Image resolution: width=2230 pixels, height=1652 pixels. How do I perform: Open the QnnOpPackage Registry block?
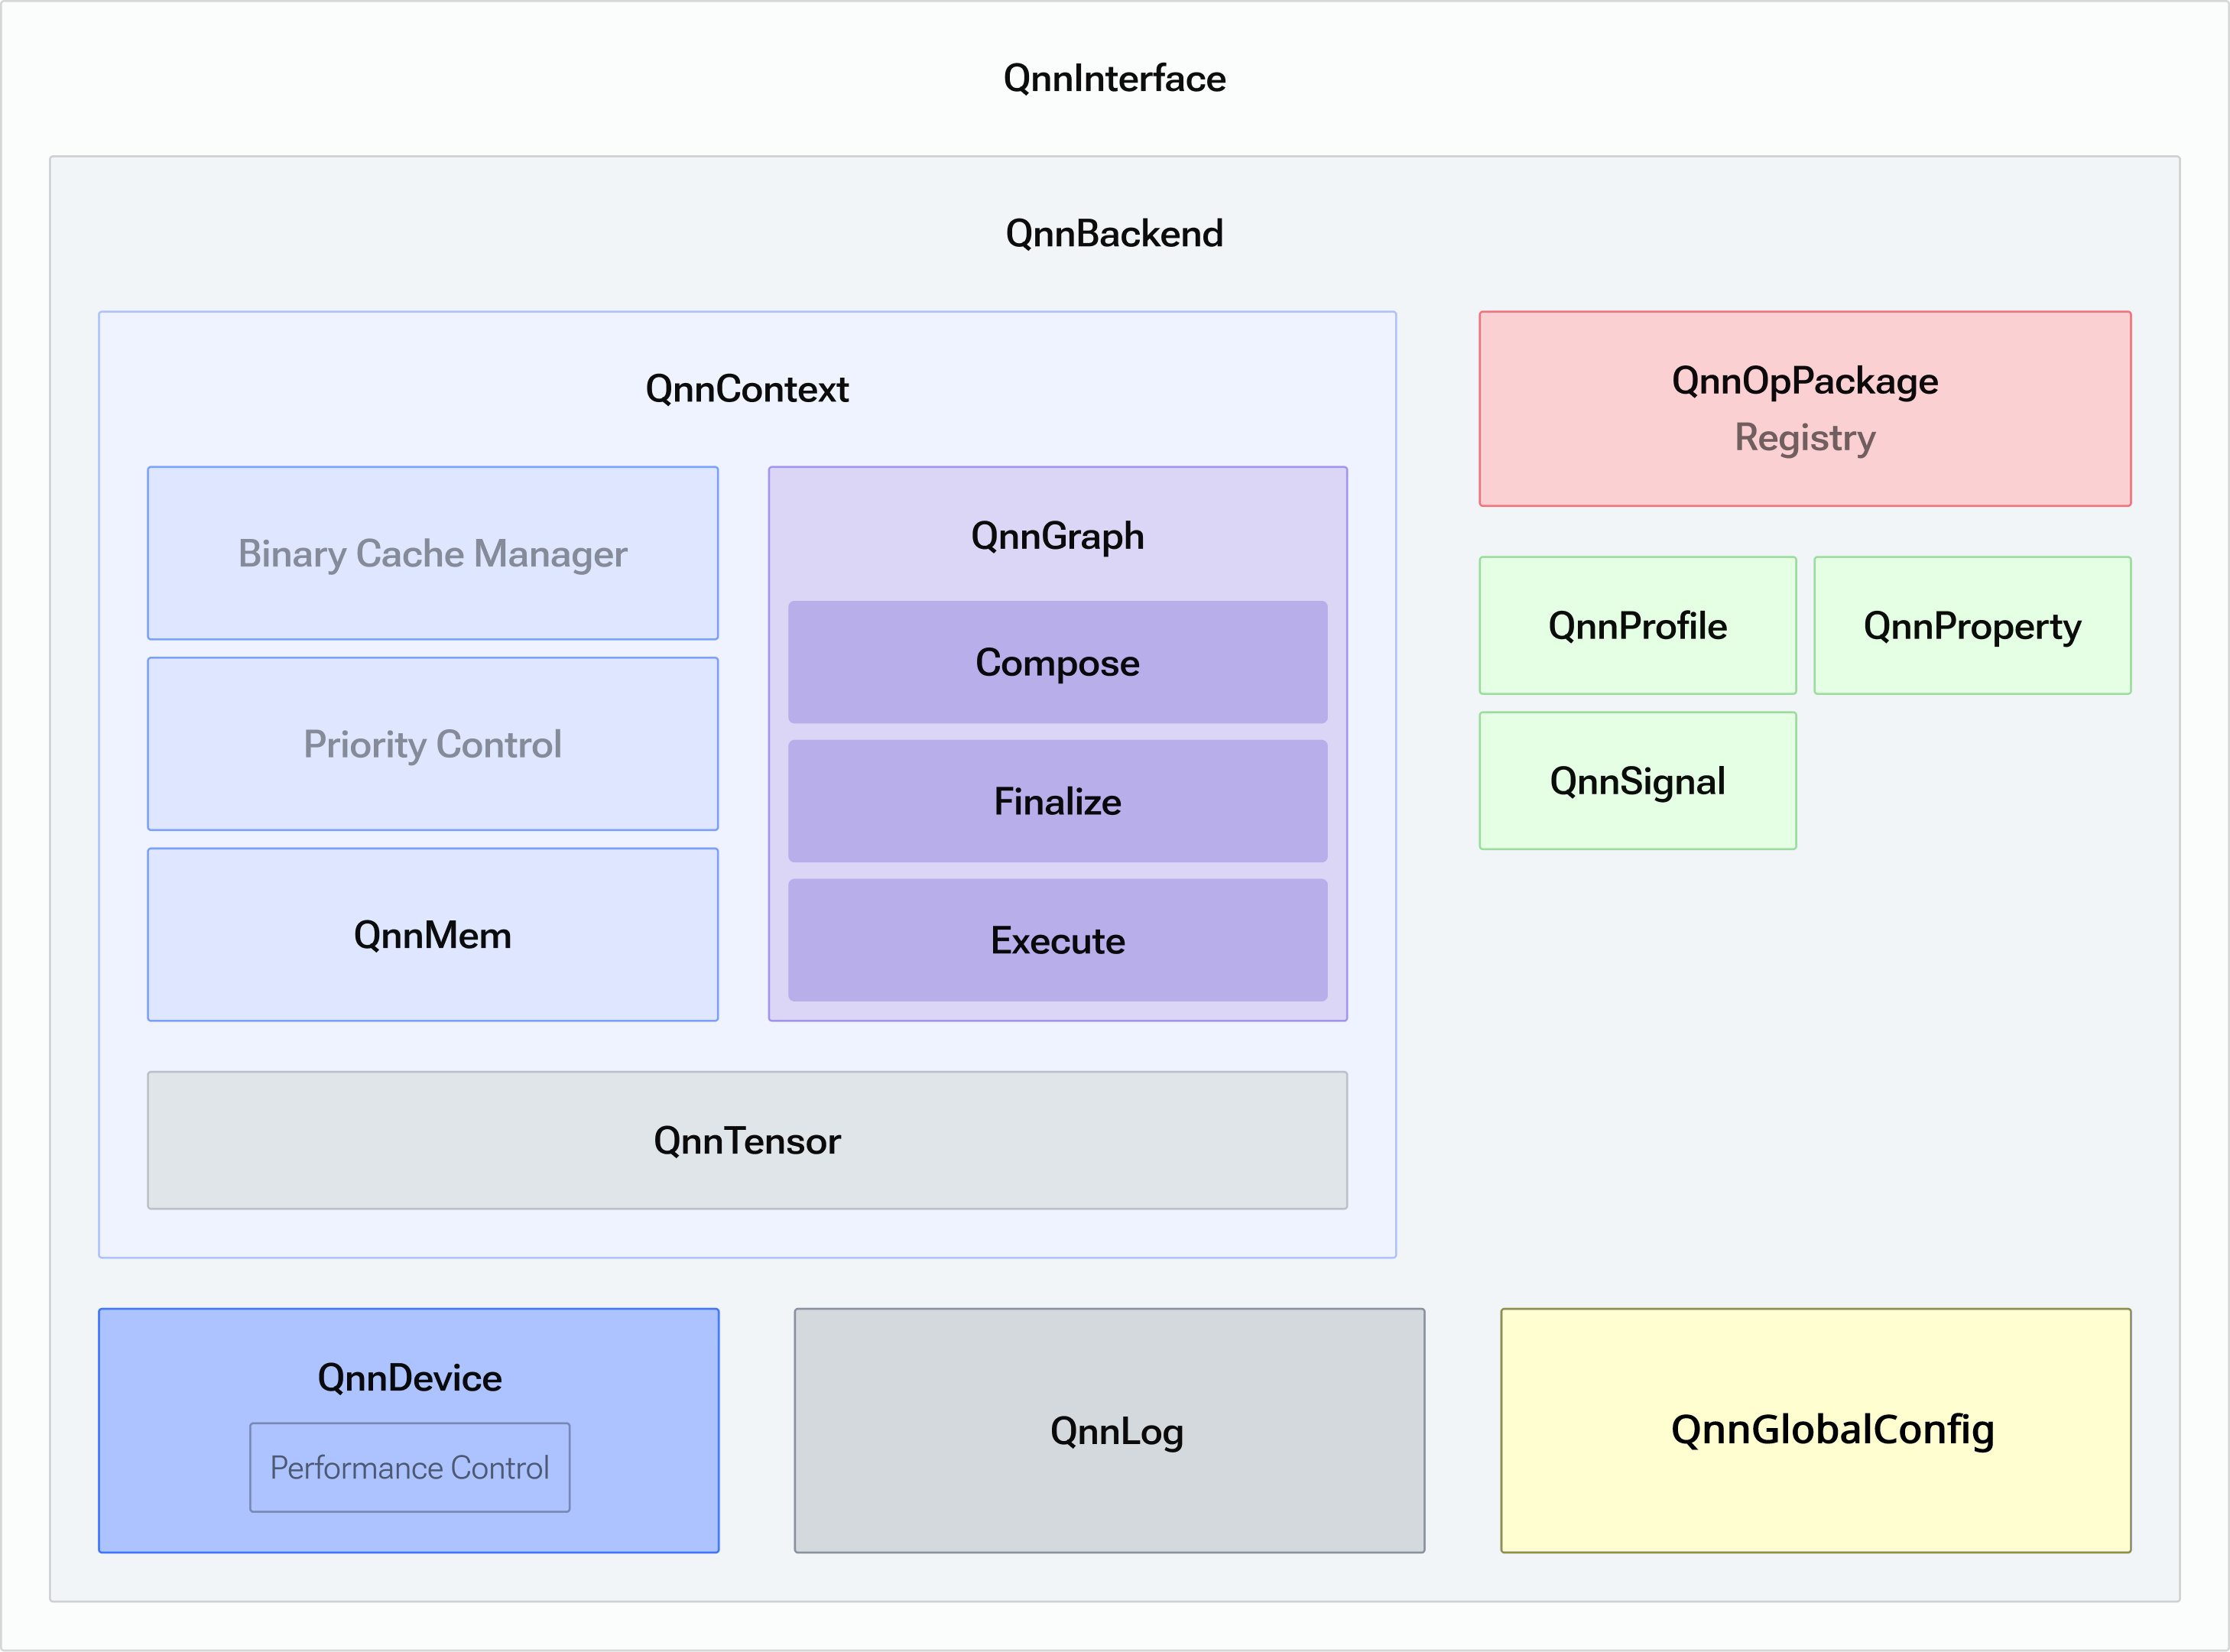[1804, 408]
